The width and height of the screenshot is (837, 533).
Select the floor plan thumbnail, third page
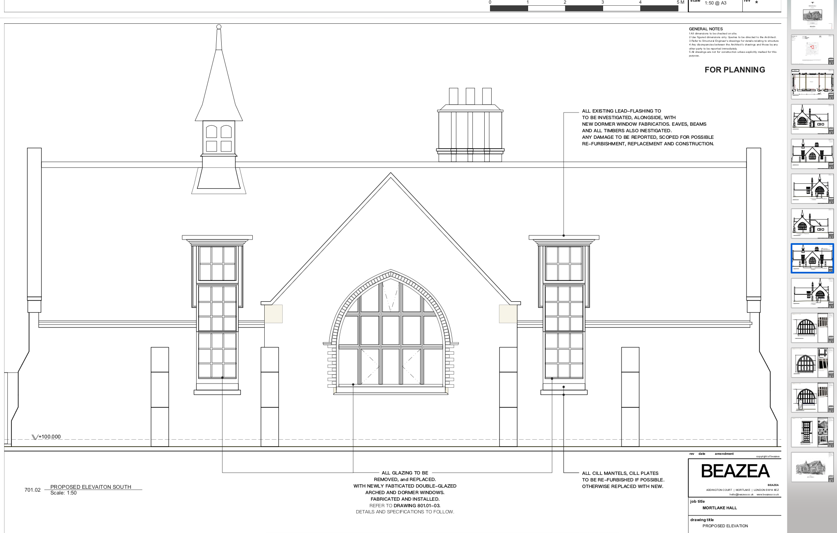[x=812, y=84]
